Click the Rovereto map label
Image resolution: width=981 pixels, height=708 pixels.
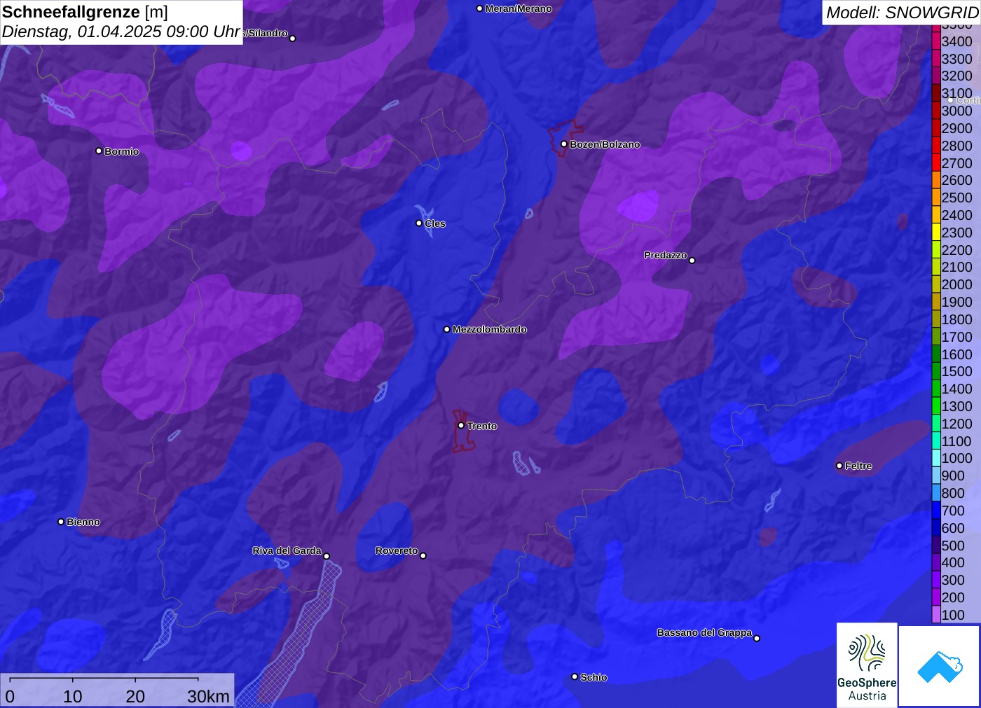click(397, 550)
